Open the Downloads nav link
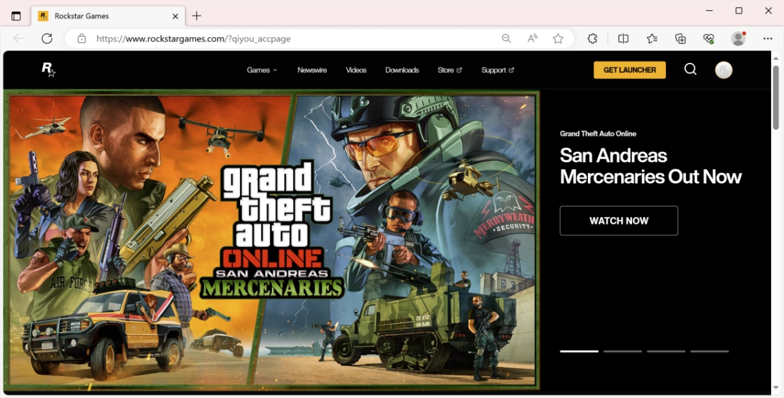Viewport: 784px width, 398px height. tap(402, 70)
